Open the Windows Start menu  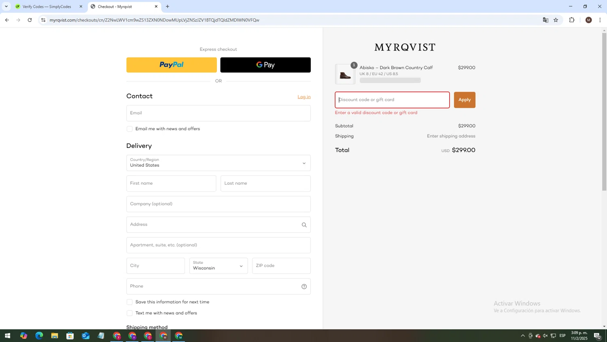point(7,336)
